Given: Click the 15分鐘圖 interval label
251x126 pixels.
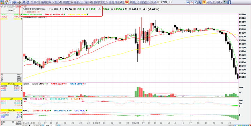Looking at the screenshot, I should coord(53,9).
